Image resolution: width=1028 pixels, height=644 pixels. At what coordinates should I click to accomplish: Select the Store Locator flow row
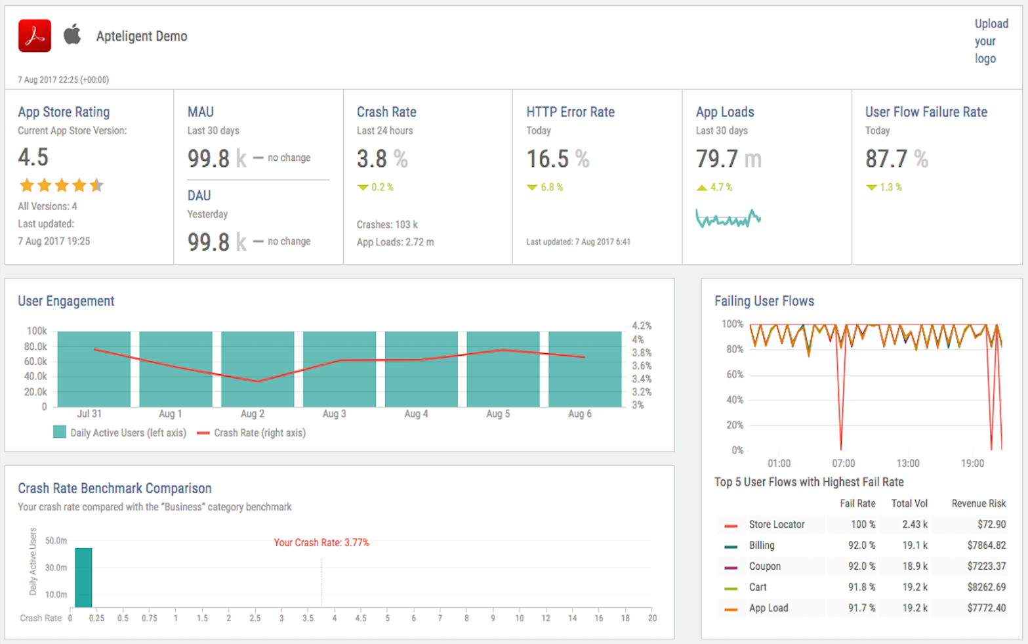pyautogui.click(x=861, y=525)
